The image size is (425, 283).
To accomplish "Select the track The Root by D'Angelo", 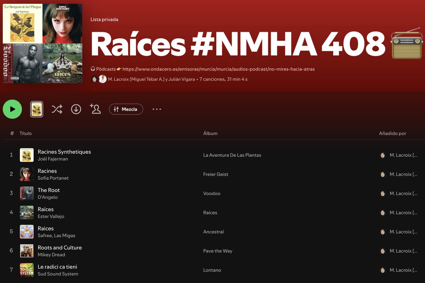I will pyautogui.click(x=49, y=190).
